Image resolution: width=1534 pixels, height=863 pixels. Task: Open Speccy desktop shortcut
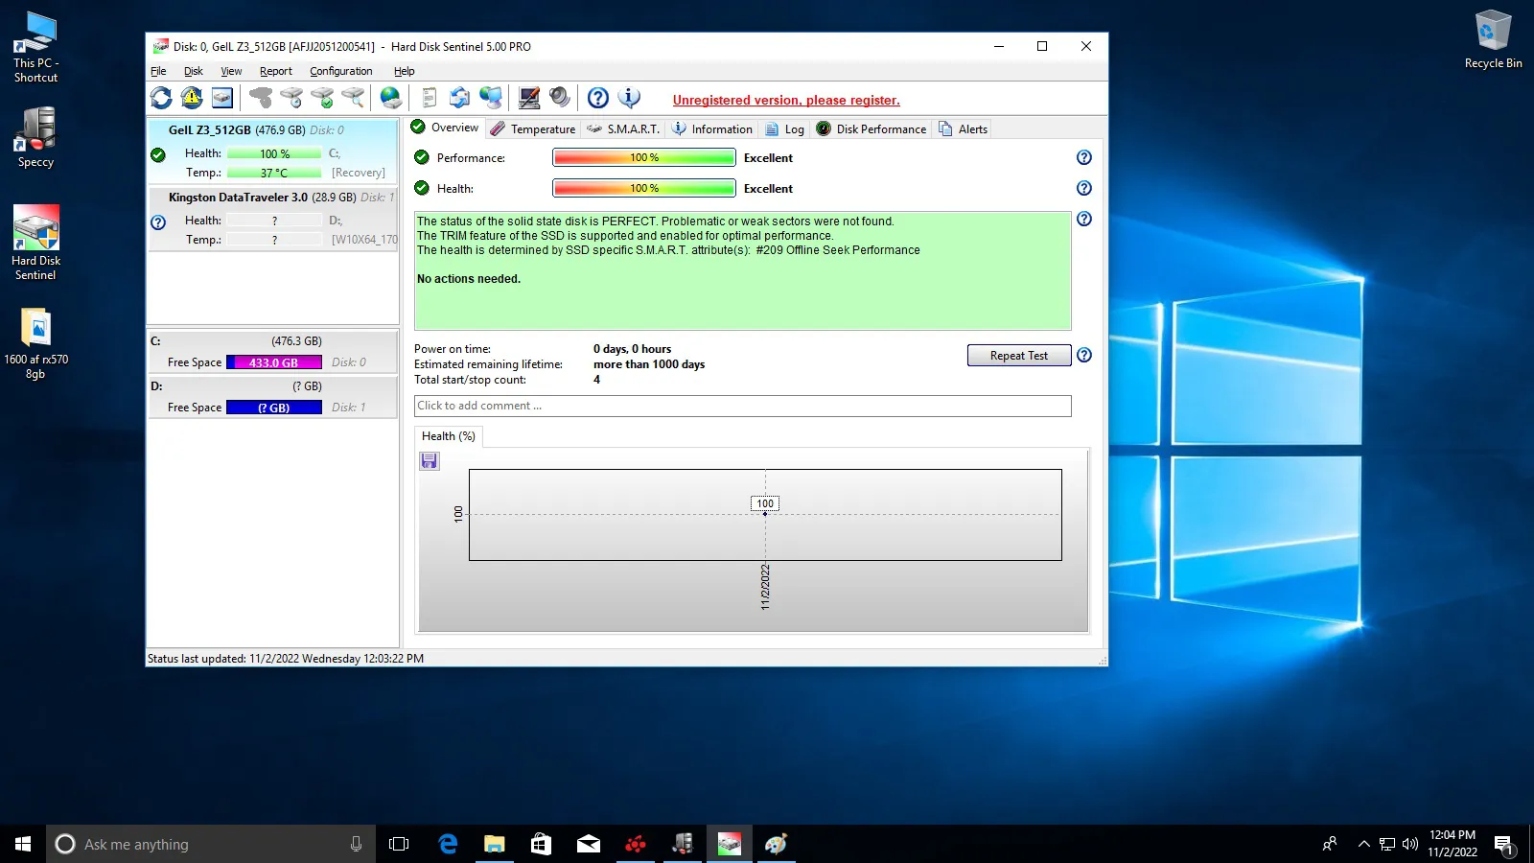[x=36, y=137]
